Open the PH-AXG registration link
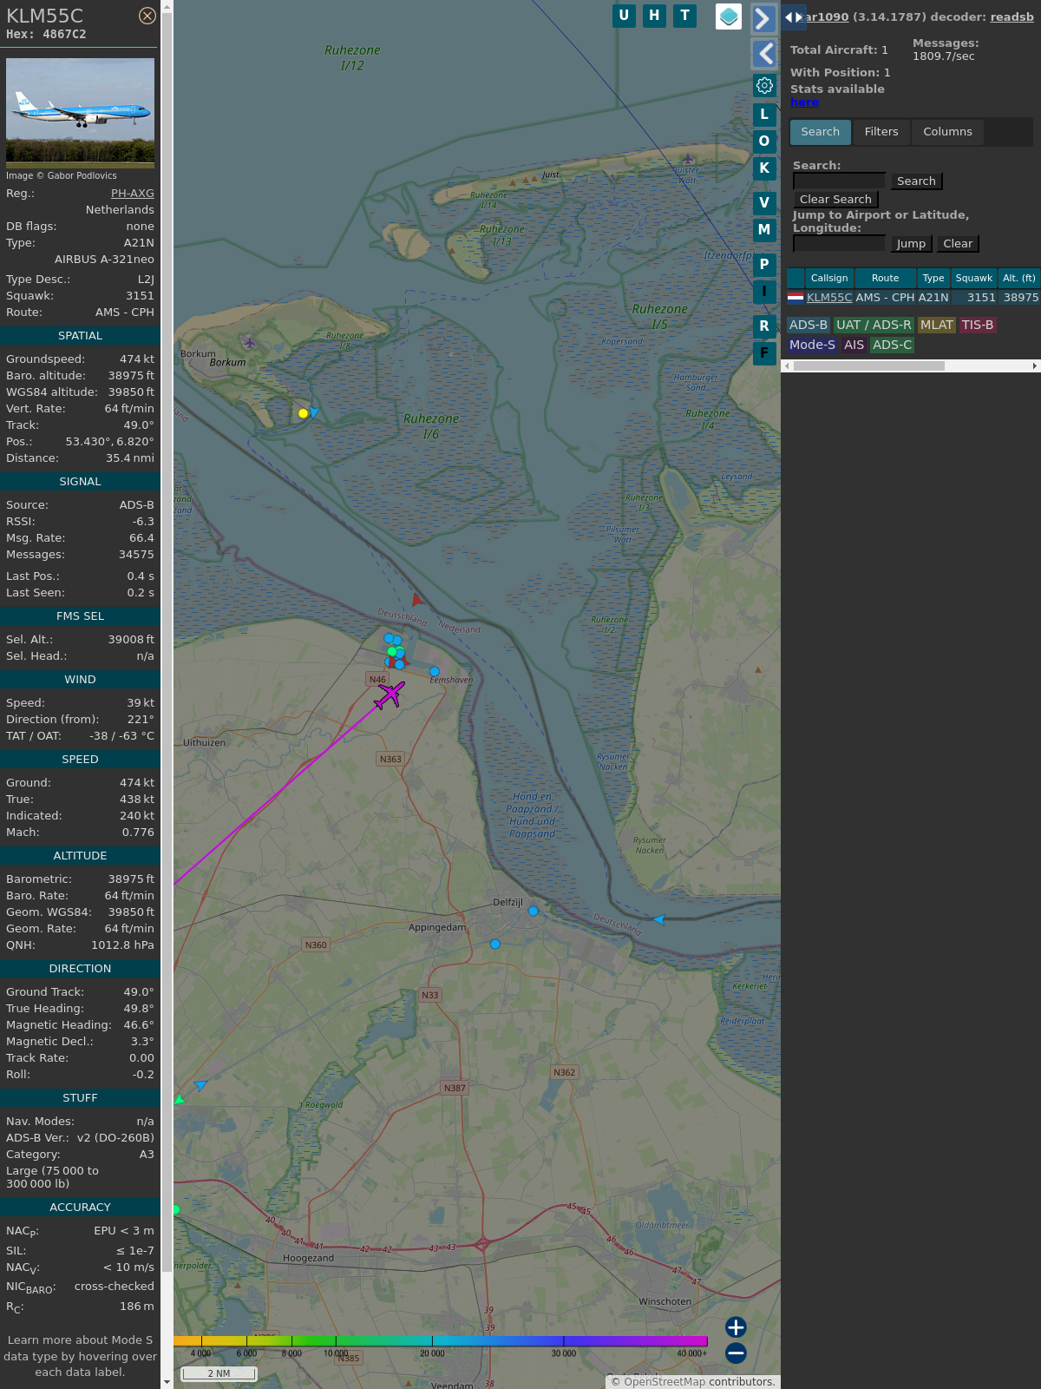 click(133, 194)
